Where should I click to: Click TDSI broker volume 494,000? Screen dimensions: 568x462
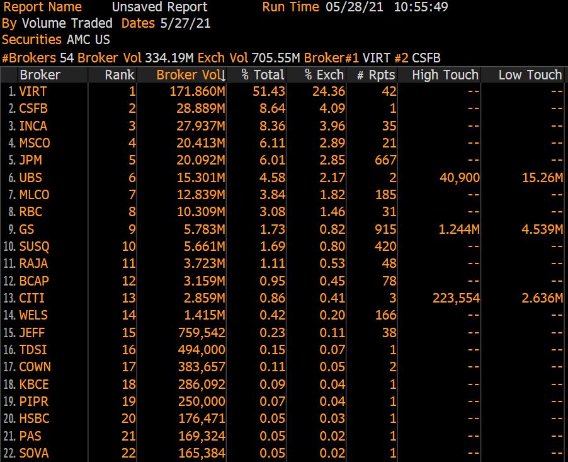click(202, 350)
